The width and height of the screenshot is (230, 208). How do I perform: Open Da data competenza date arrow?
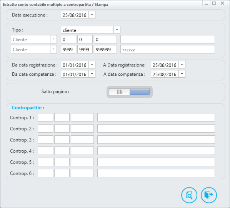pos(92,74)
